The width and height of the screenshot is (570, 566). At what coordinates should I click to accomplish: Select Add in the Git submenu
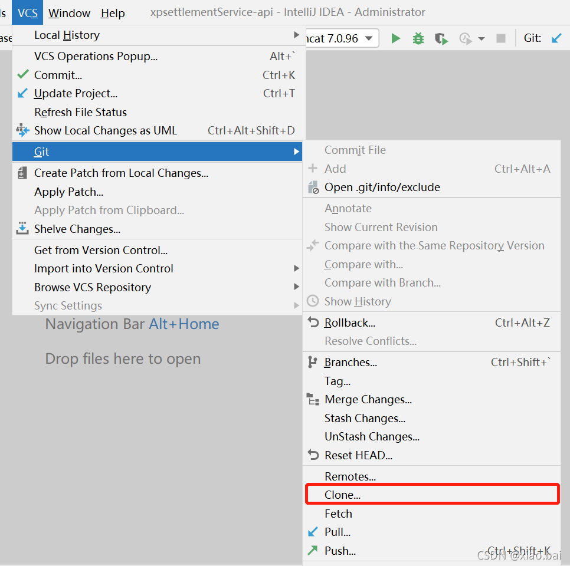pos(431,169)
